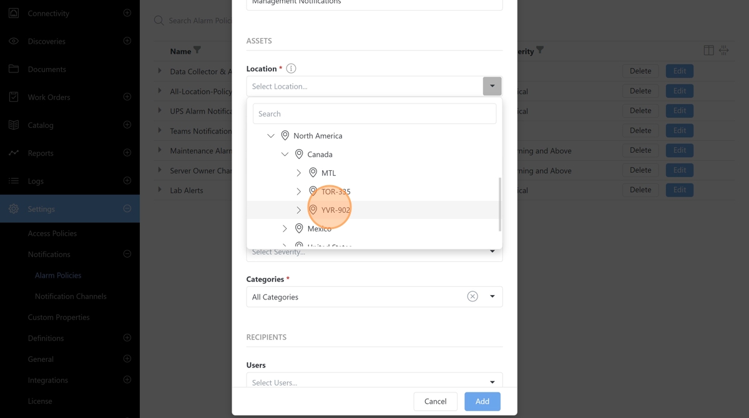Click the location list scrollbar
749x418 pixels.
click(x=499, y=204)
